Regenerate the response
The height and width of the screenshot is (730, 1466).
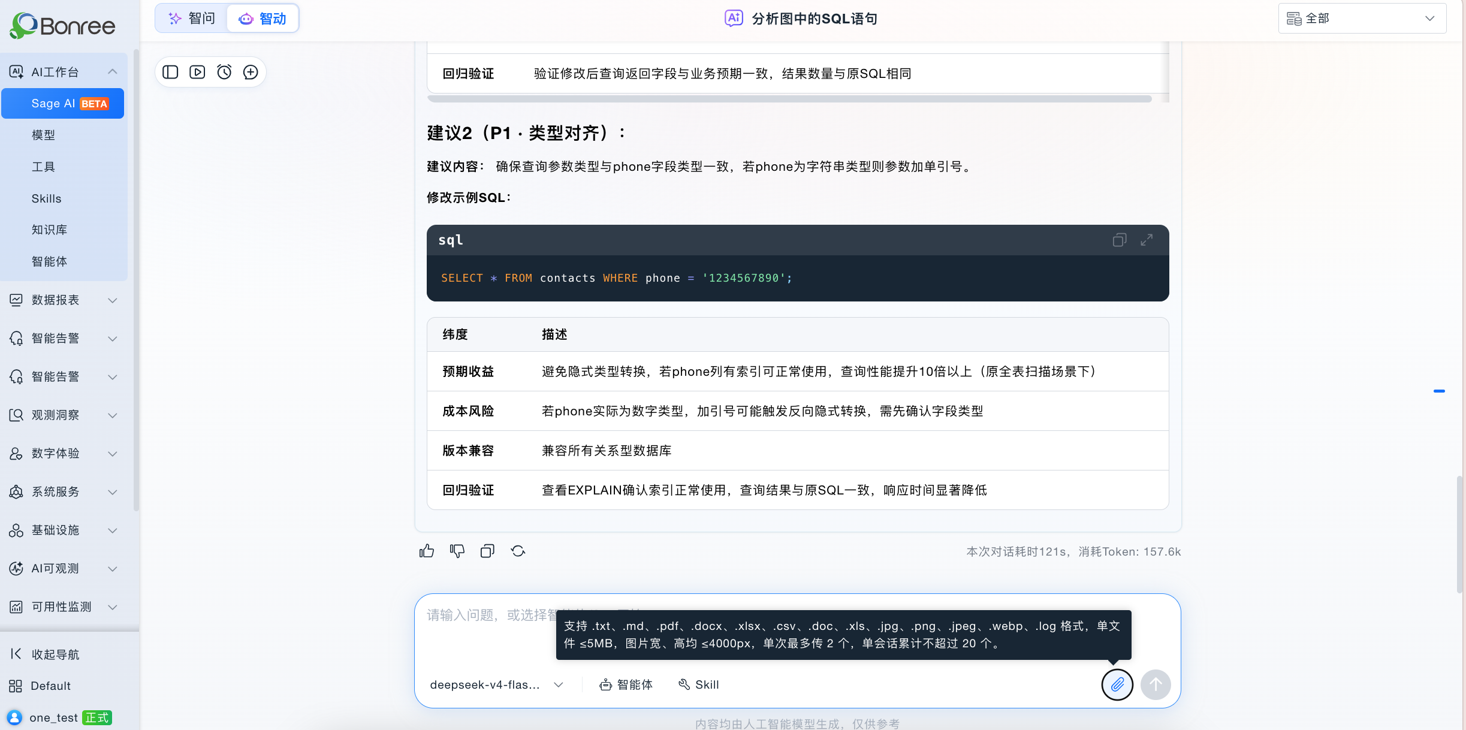tap(518, 551)
